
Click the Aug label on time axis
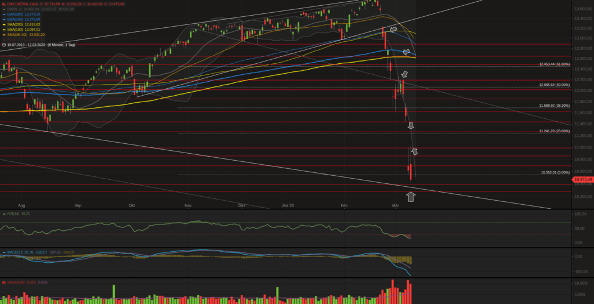(21, 205)
